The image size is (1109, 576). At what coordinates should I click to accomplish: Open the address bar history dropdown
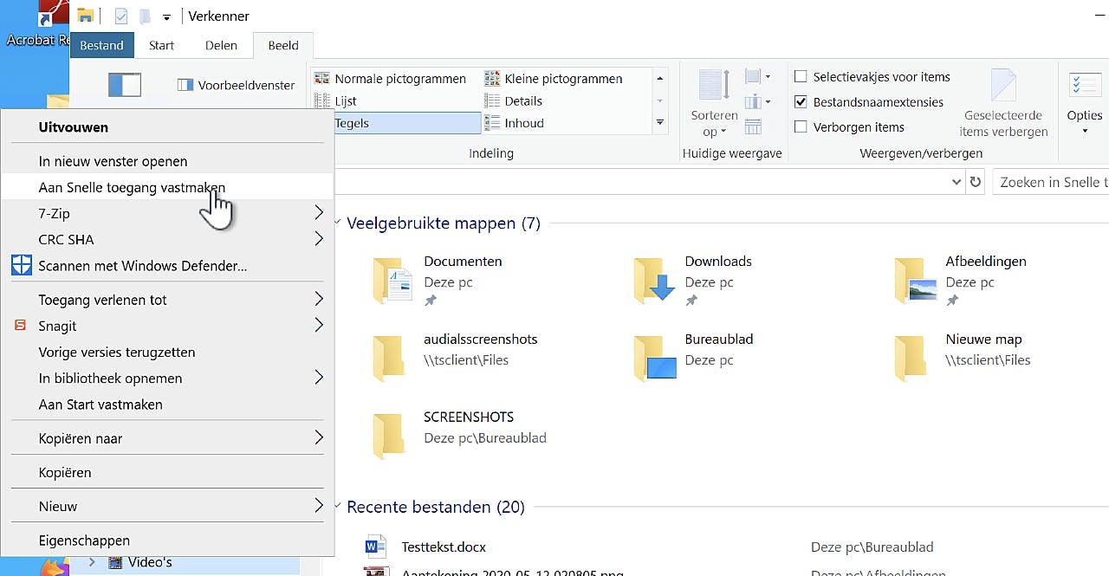(x=957, y=182)
